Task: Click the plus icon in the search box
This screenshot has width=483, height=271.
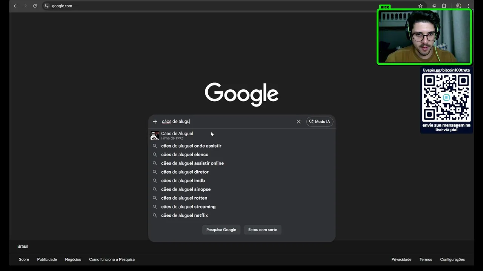Action: [x=155, y=122]
